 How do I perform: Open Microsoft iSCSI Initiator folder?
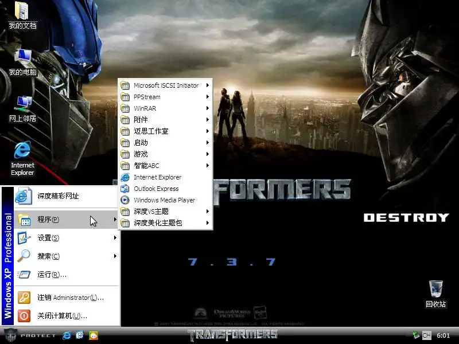tap(165, 85)
